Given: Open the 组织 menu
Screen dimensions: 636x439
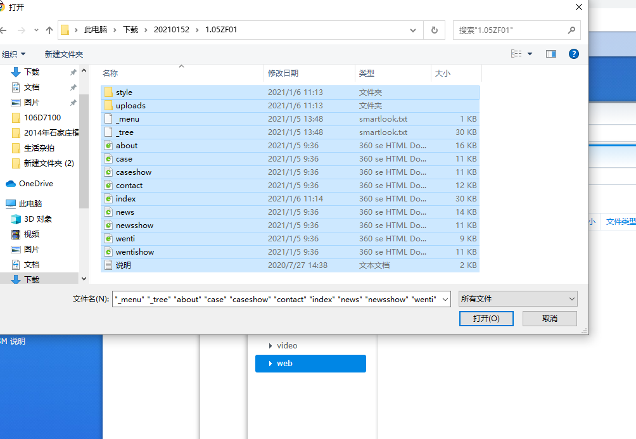Looking at the screenshot, I should pos(14,54).
